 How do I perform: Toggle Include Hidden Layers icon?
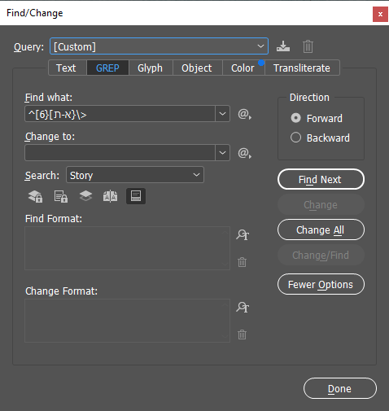85,196
